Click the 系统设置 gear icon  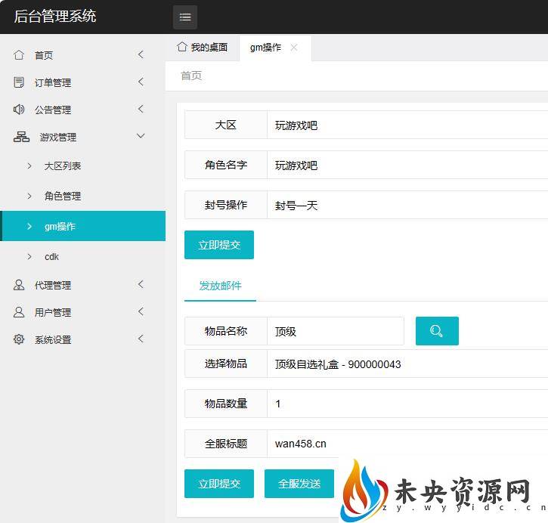click(19, 339)
